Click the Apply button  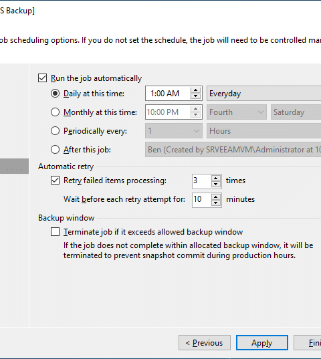click(x=262, y=343)
